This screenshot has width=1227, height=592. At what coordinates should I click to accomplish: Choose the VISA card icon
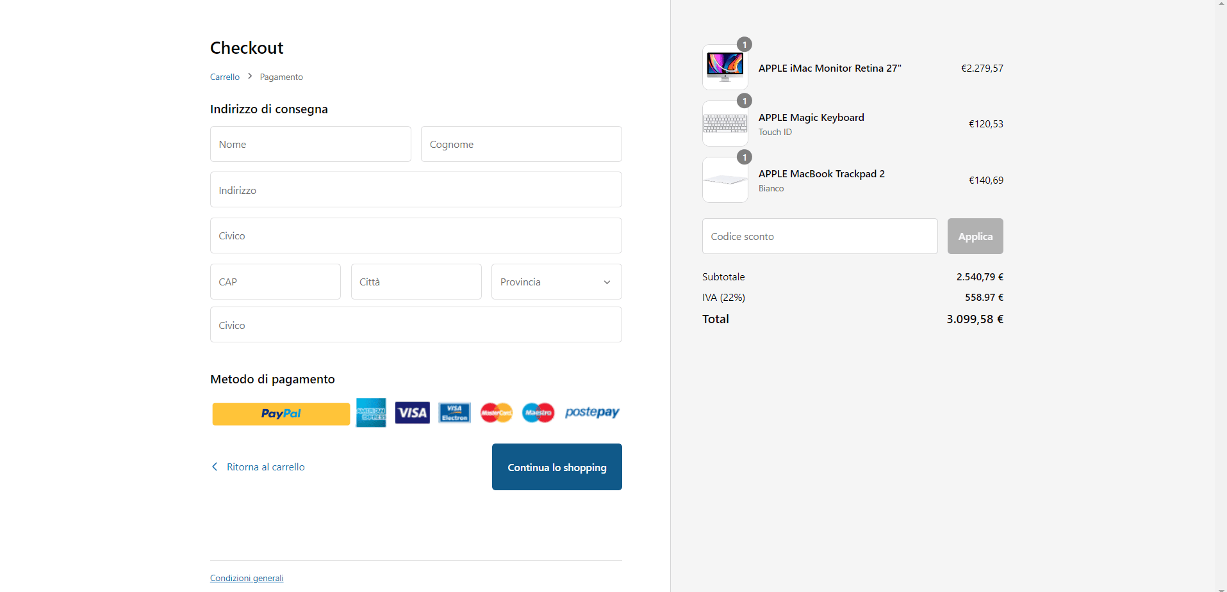[x=412, y=413]
